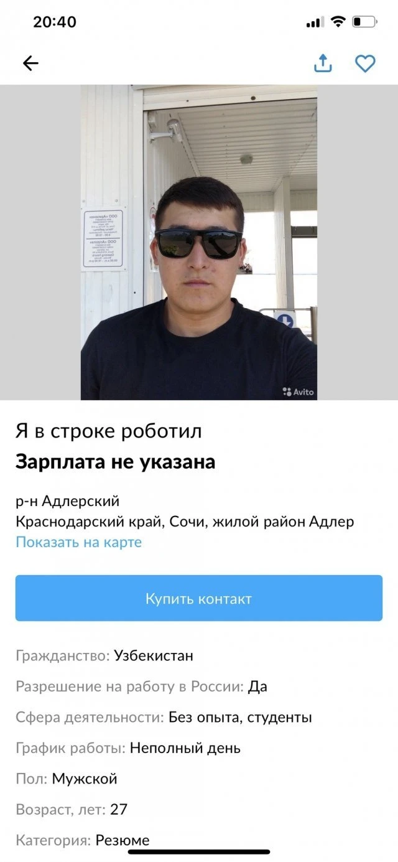The width and height of the screenshot is (398, 862).
Task: Open the Показать на карте link
Action: 78,542
